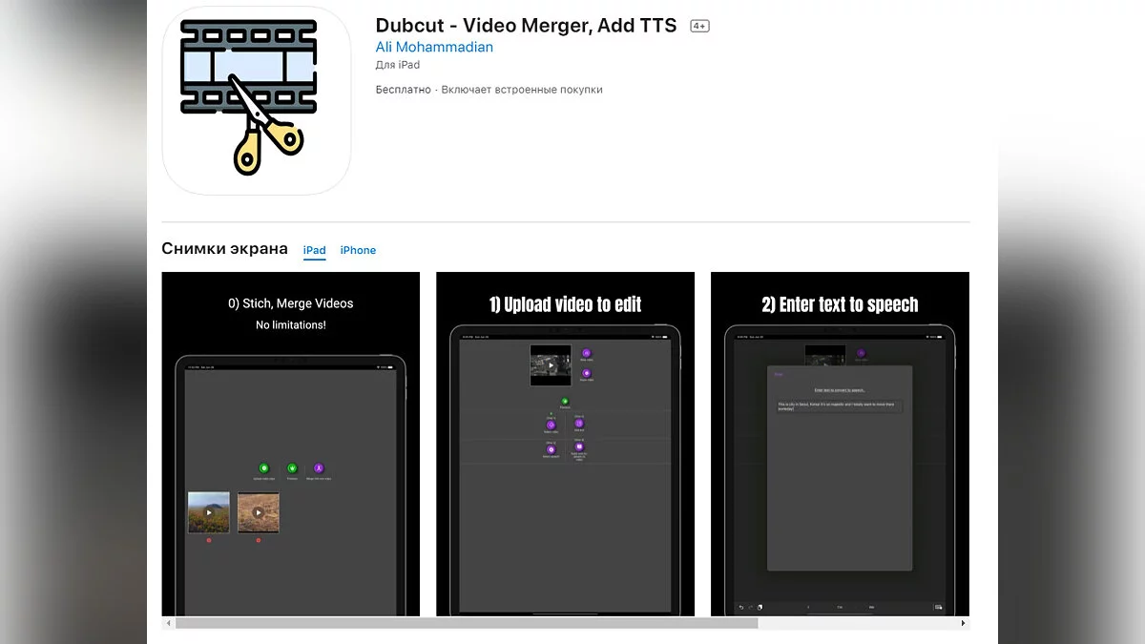
Task: Switch to the iPad screenshots tab
Action: [315, 250]
